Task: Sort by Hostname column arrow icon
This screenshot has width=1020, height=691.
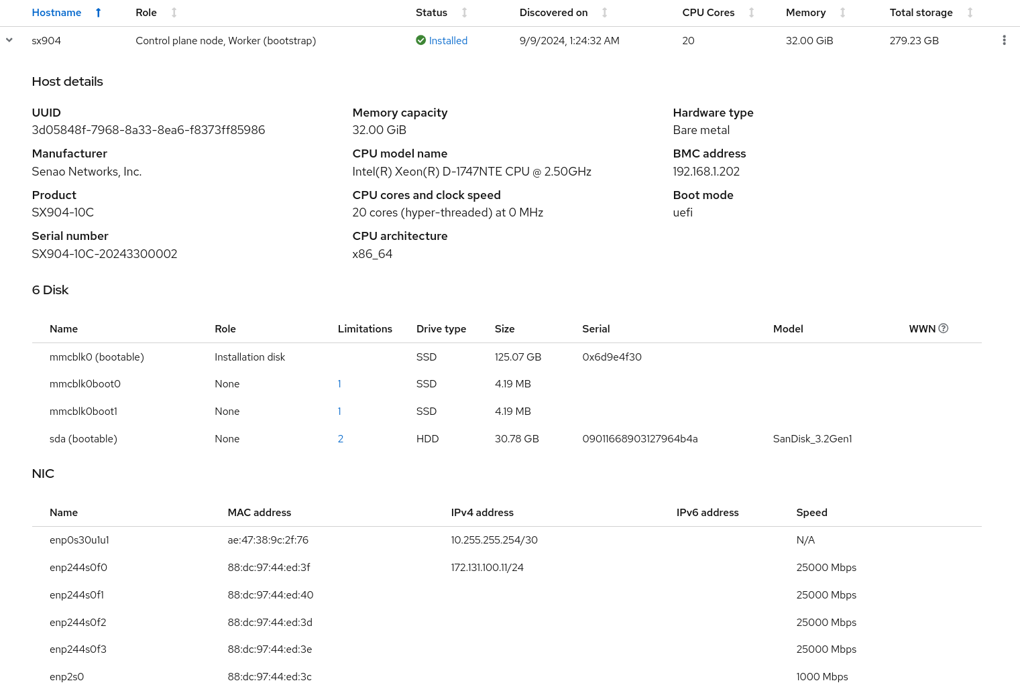Action: (x=98, y=13)
